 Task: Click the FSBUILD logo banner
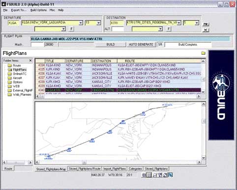click(221, 95)
